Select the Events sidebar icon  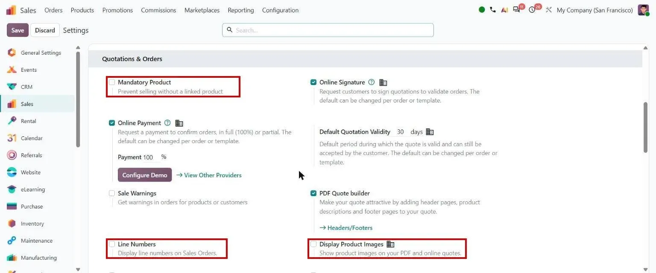(12, 70)
